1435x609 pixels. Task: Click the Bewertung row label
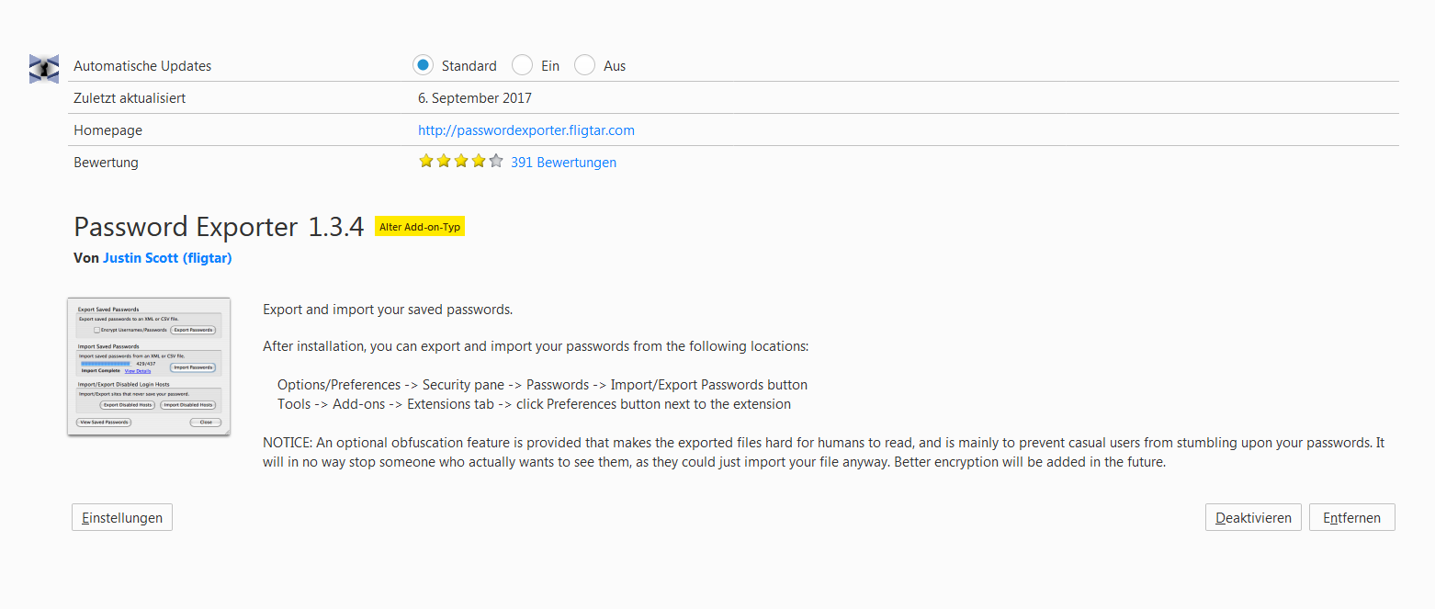pyautogui.click(x=106, y=163)
